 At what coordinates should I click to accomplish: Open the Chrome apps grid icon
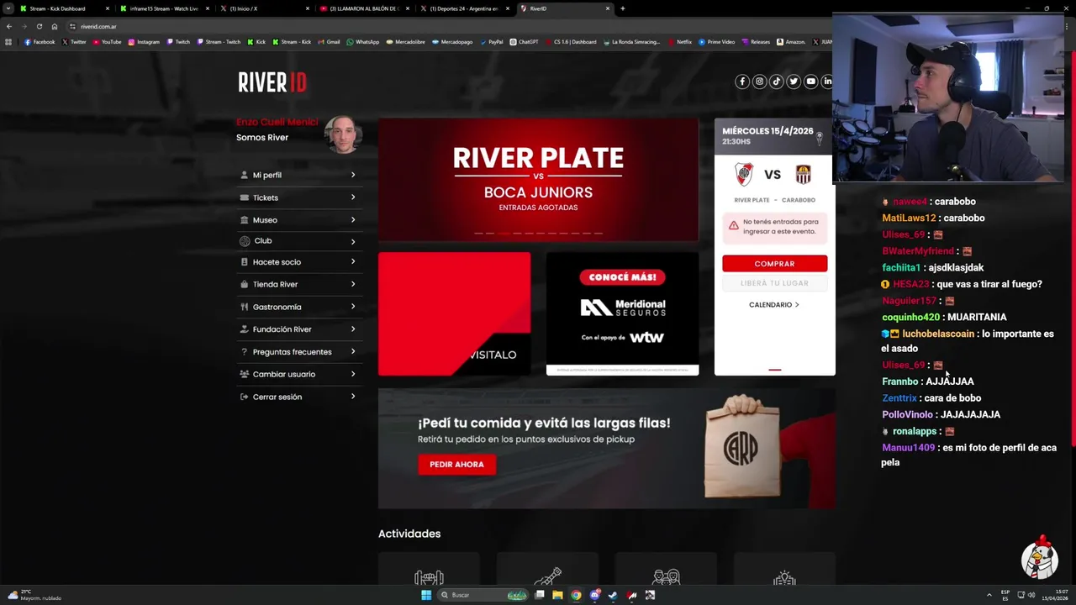pyautogui.click(x=8, y=42)
